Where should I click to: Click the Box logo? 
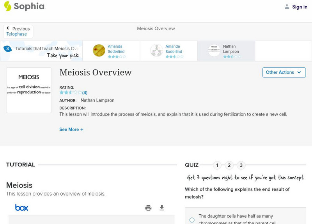pyautogui.click(x=22, y=208)
